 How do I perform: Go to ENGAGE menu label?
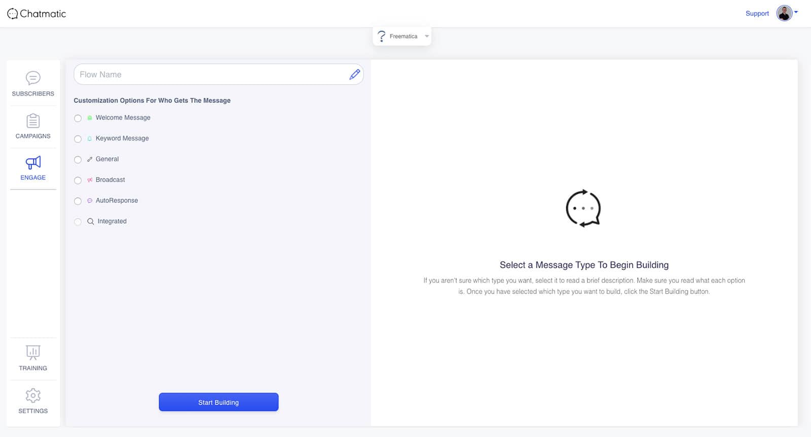pos(33,178)
